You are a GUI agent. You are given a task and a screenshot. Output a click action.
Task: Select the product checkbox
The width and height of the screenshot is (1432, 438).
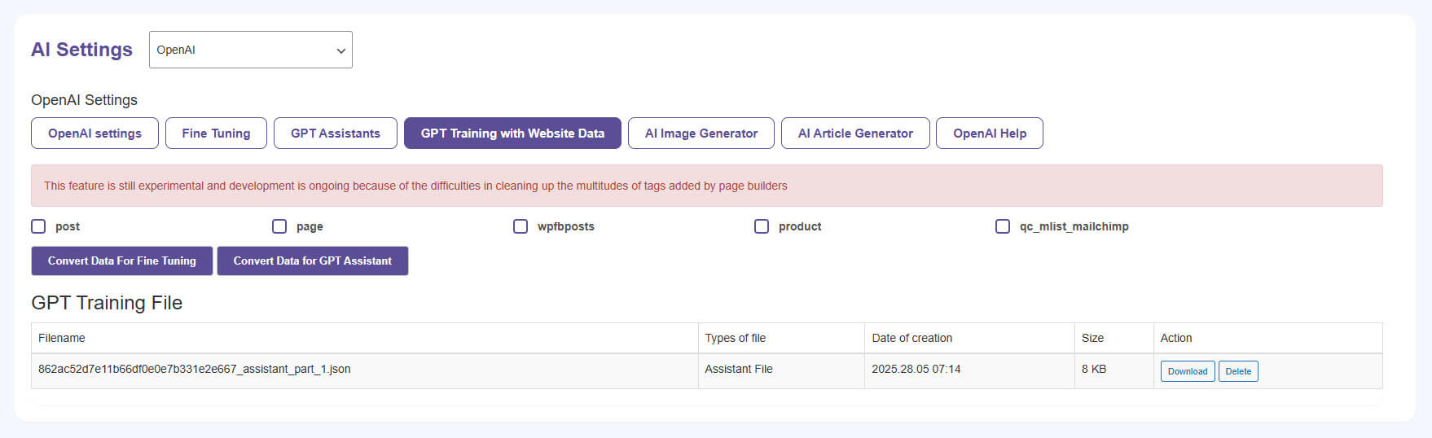(762, 226)
